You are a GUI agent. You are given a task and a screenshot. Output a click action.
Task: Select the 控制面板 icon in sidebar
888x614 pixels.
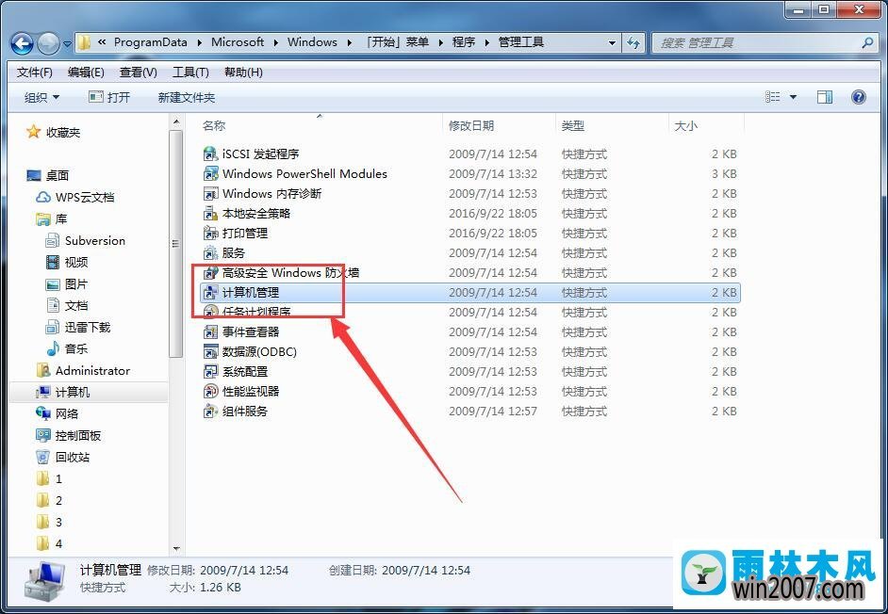[x=43, y=436]
